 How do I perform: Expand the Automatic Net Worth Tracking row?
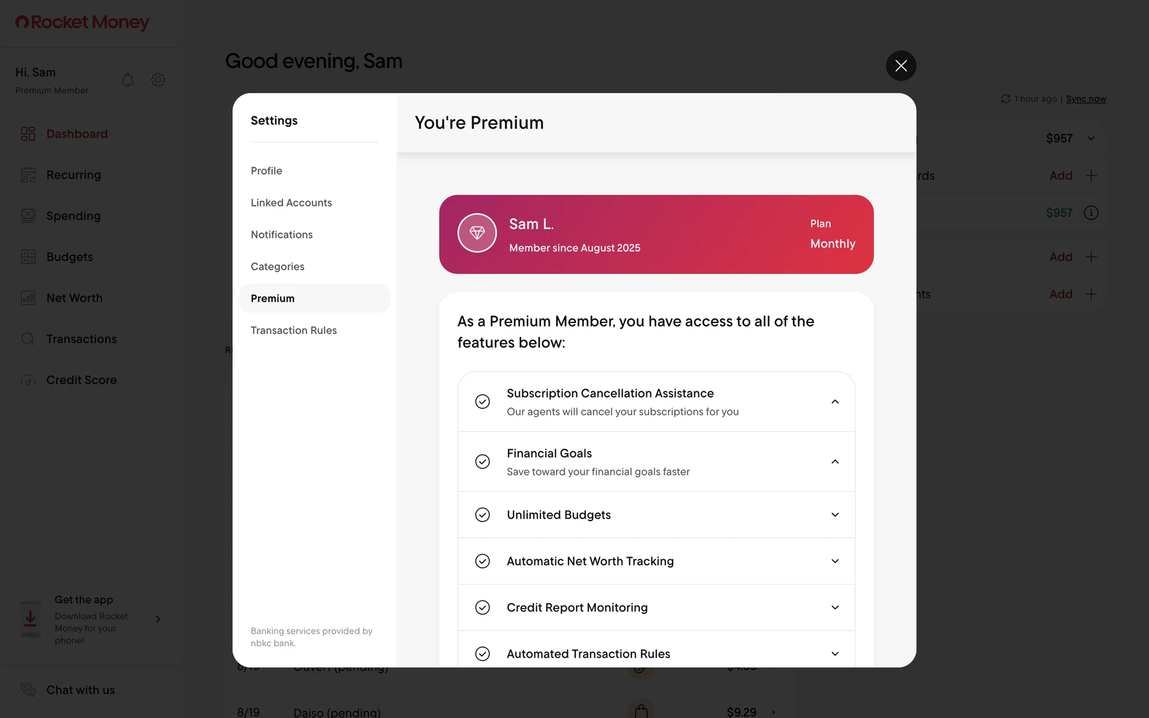click(x=835, y=561)
